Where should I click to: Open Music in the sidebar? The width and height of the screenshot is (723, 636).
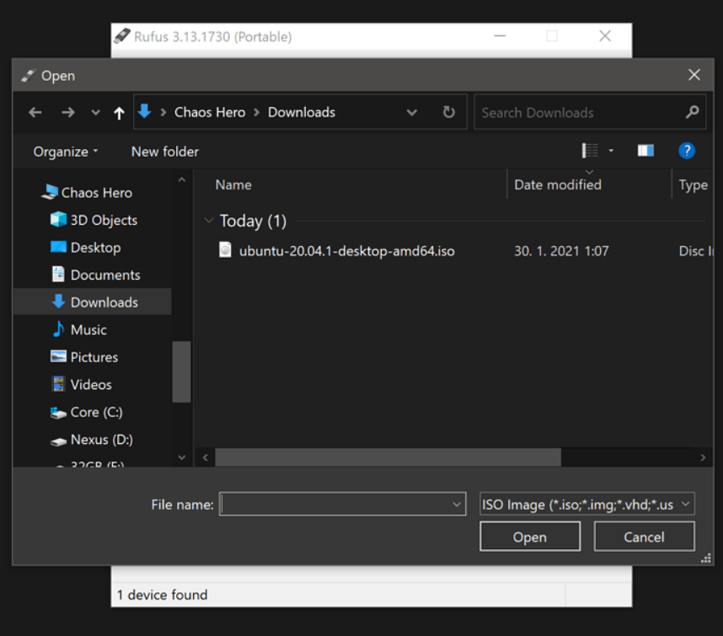(x=88, y=329)
